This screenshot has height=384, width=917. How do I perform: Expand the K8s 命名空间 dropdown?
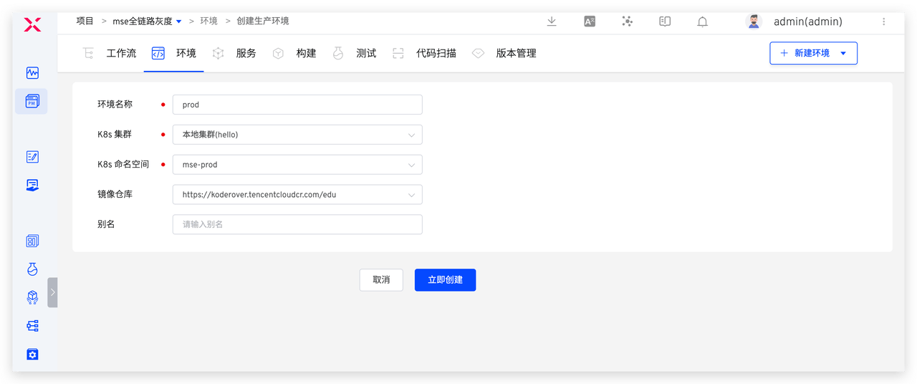click(297, 165)
